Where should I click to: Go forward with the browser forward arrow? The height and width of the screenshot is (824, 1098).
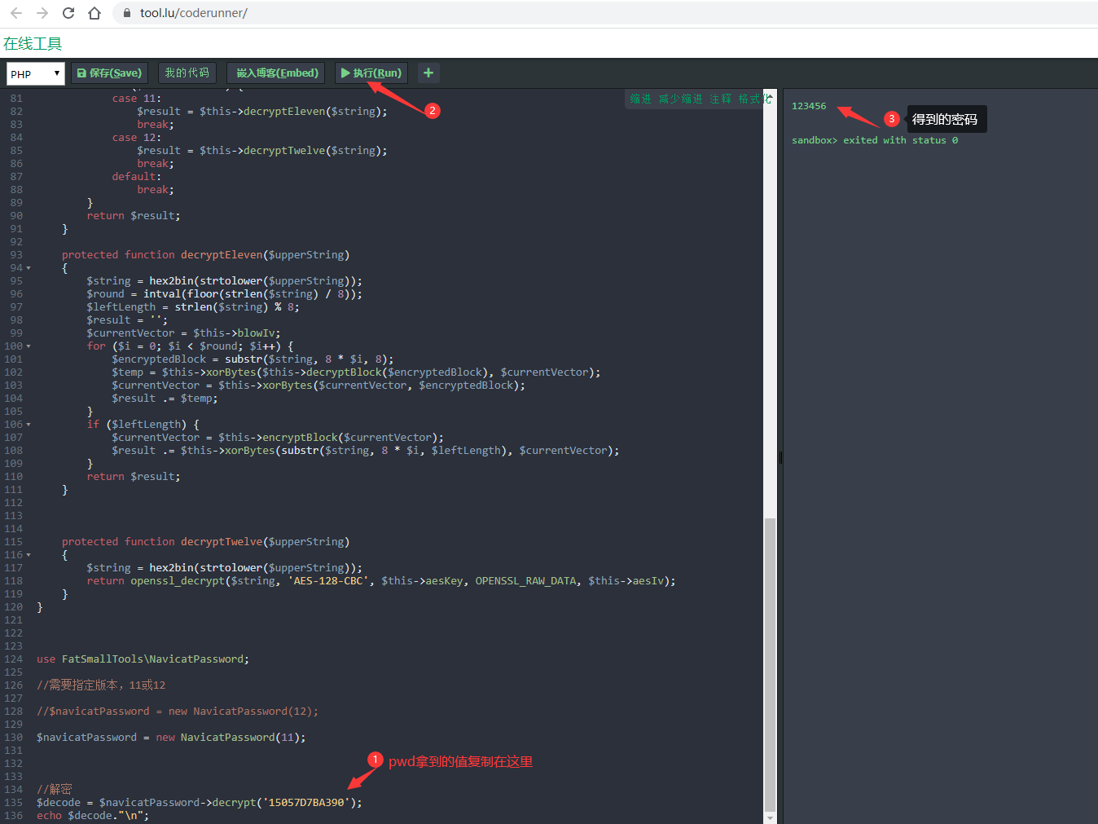42,13
